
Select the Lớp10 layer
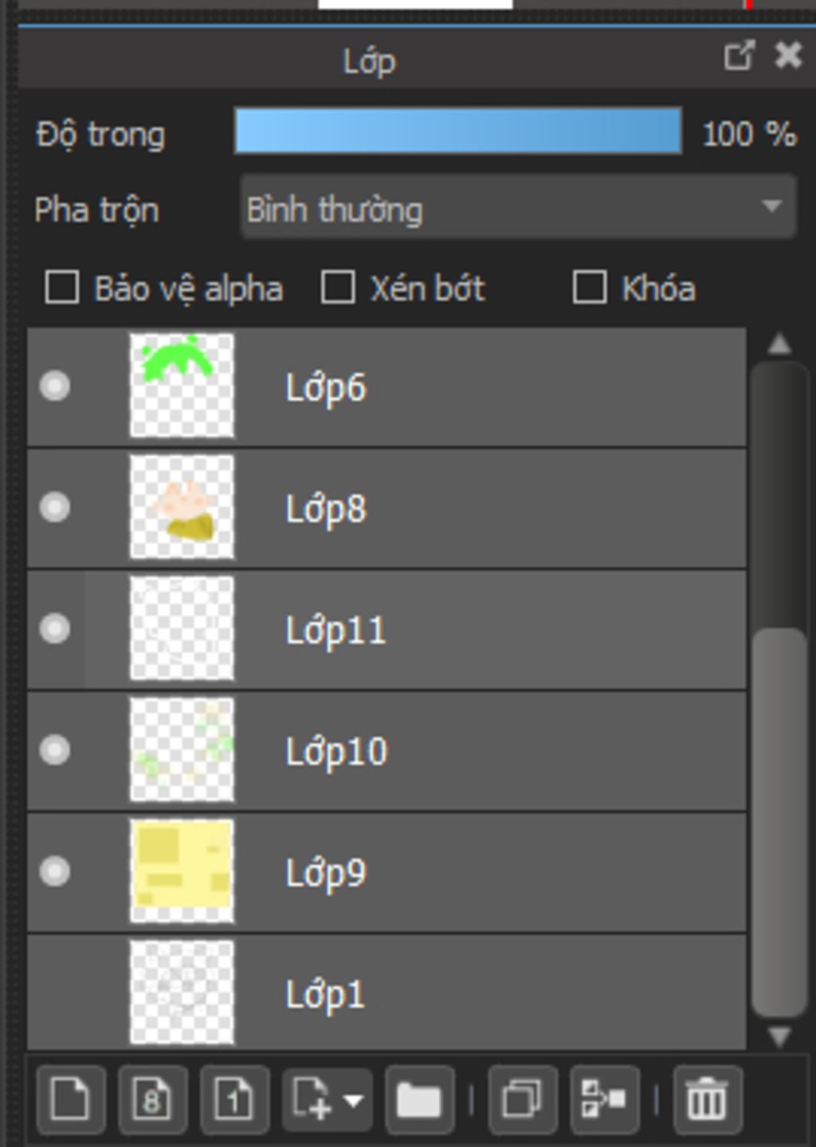coord(386,750)
